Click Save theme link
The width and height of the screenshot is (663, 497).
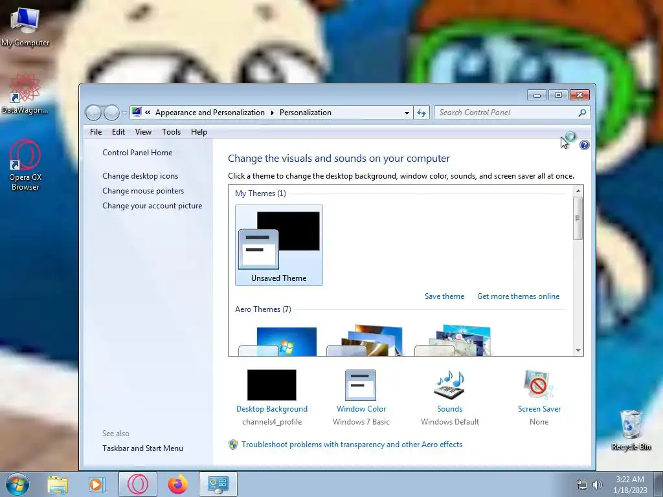[x=444, y=296]
